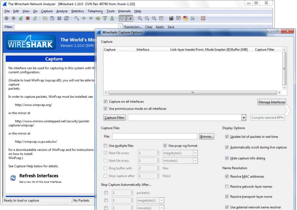The image size is (297, 210).
Task: Edit capture filters from the toolbar icon
Action: tap(171, 18)
